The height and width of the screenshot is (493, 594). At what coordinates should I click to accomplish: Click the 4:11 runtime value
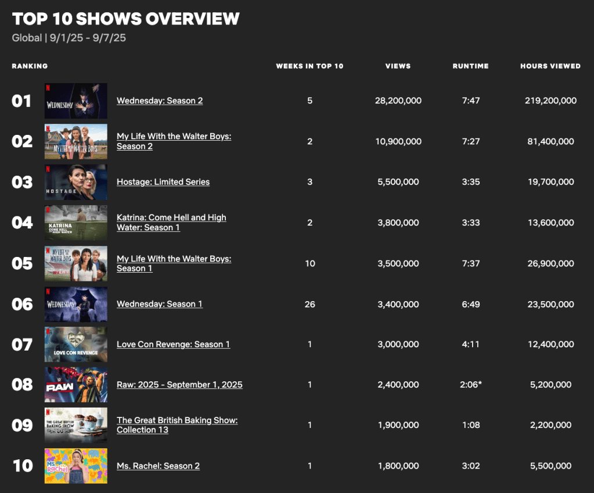click(x=471, y=344)
